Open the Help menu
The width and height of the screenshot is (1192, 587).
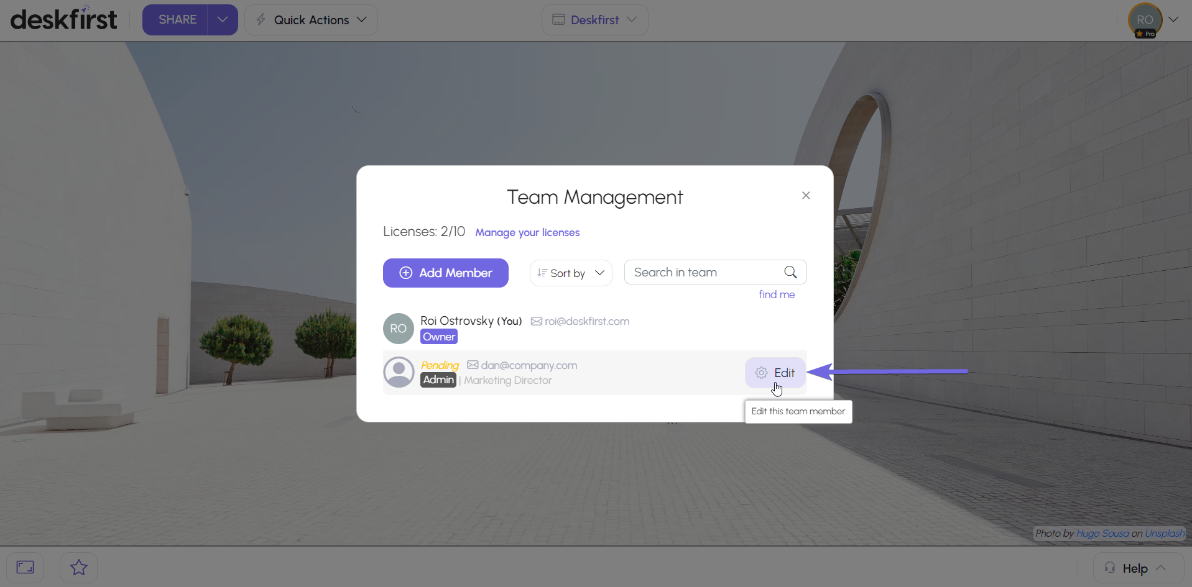click(1139, 568)
